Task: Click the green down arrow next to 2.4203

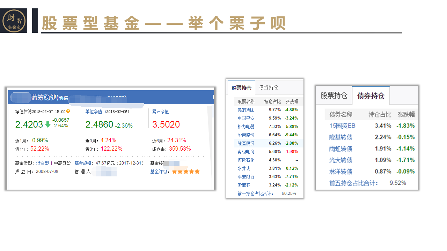Action: pos(48,124)
